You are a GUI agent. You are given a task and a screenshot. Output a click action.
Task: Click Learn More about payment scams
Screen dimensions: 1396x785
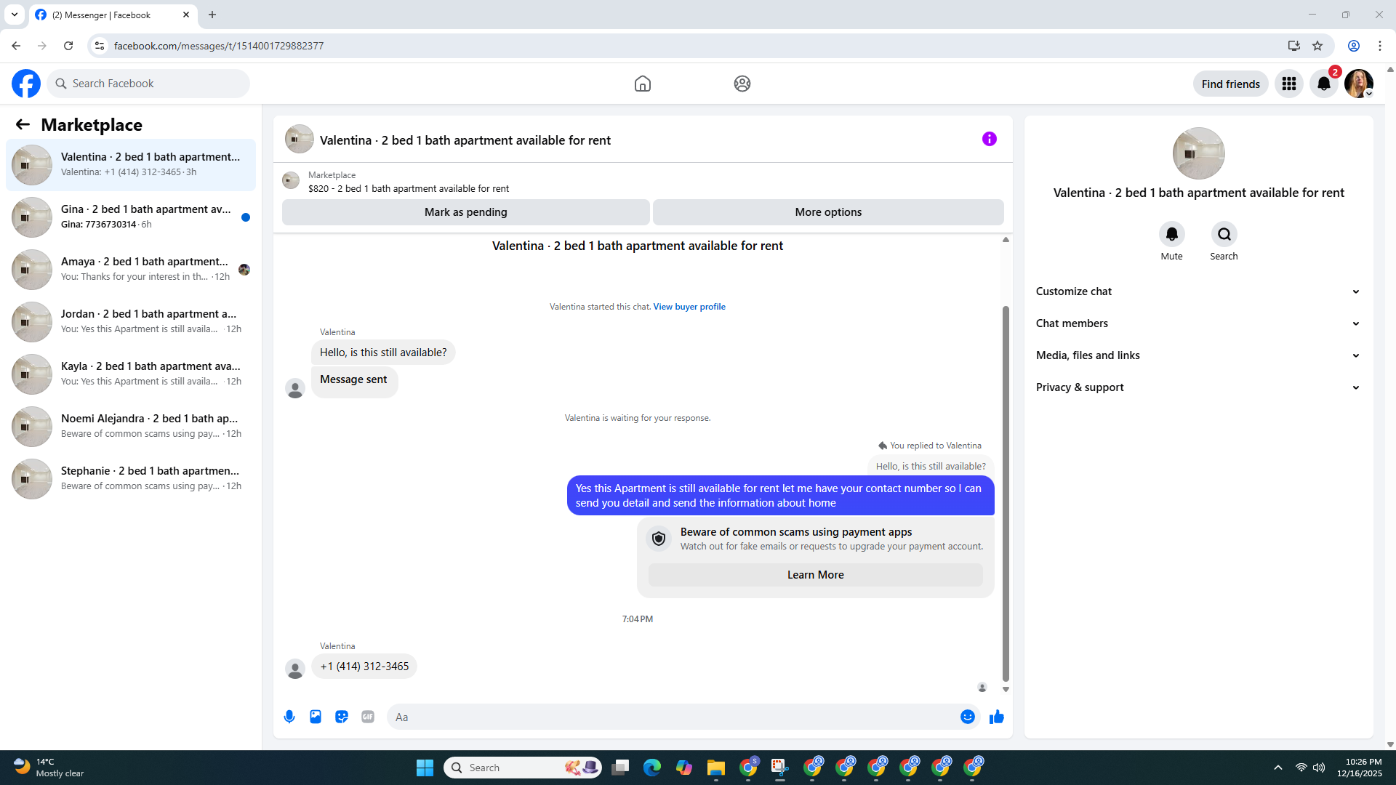pyautogui.click(x=815, y=575)
